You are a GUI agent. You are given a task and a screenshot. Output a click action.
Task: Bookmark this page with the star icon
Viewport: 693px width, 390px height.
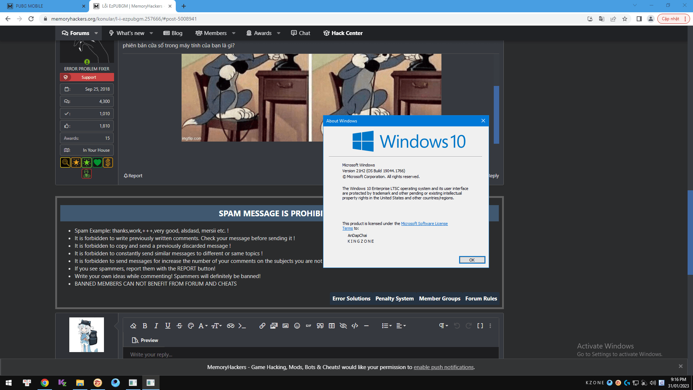point(625,19)
